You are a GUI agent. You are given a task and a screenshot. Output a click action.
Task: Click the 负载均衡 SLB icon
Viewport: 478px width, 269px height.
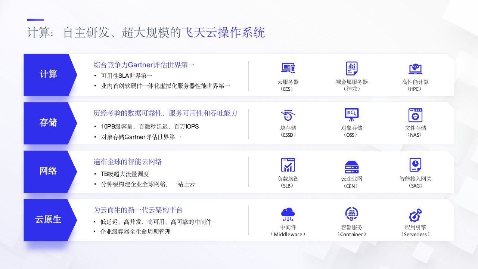tap(288, 165)
